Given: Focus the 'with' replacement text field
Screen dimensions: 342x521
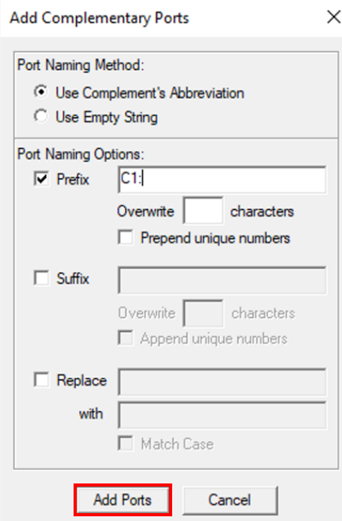Looking at the screenshot, I should tap(221, 415).
